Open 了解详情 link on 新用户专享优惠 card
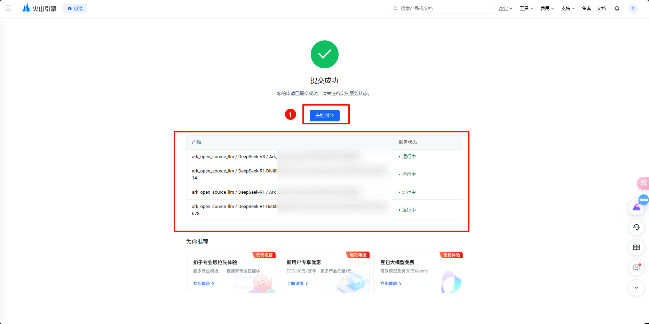This screenshot has width=649, height=324. (x=297, y=284)
